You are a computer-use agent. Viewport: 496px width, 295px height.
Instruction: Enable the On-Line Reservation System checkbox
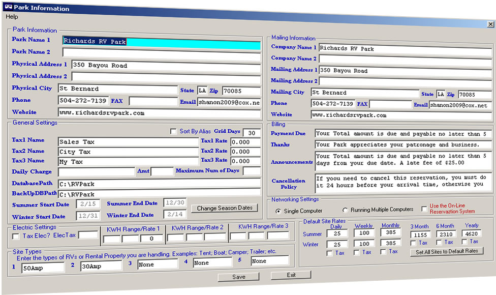424,209
